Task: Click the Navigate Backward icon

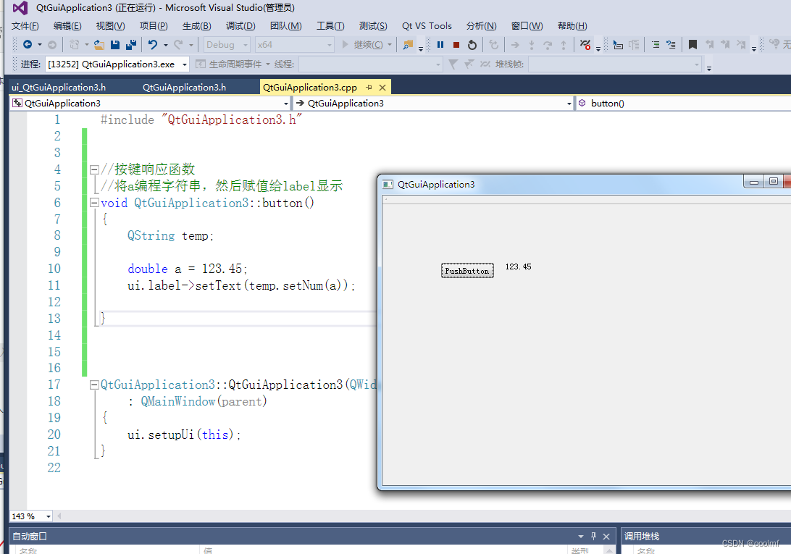Action: click(28, 45)
